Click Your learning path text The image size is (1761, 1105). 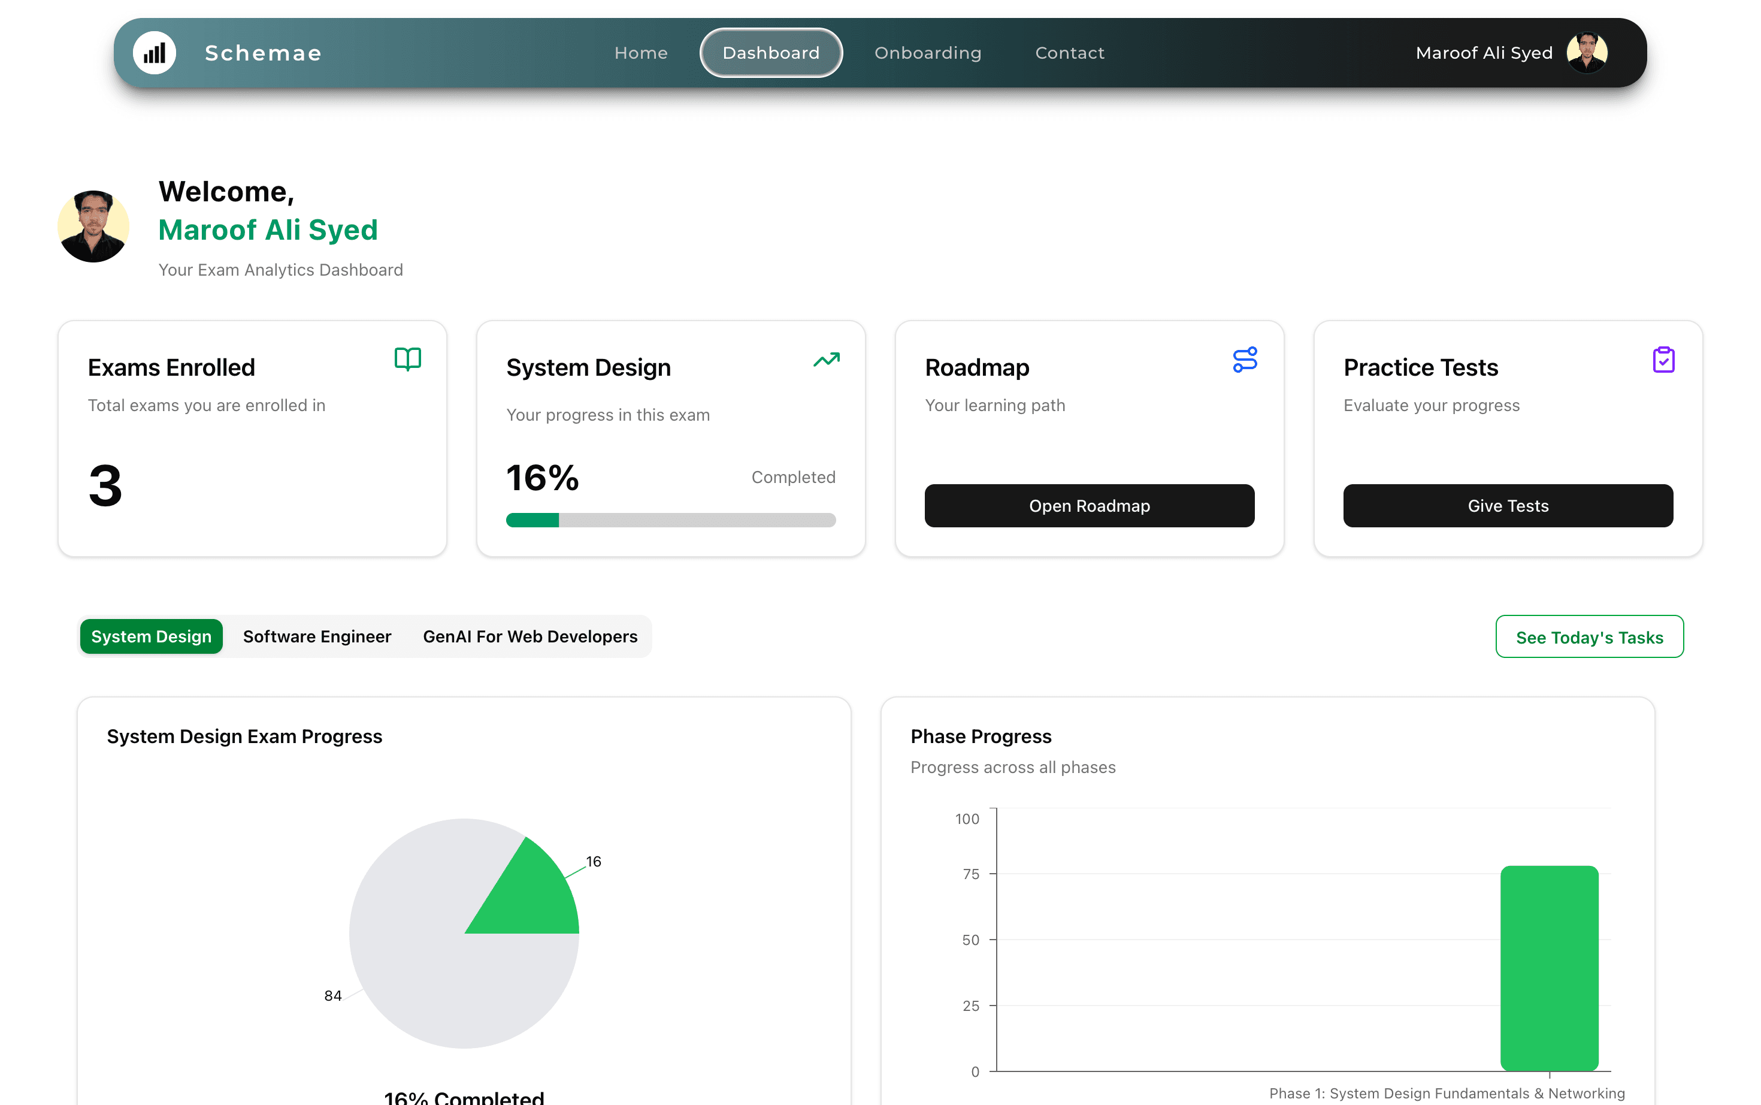(994, 406)
